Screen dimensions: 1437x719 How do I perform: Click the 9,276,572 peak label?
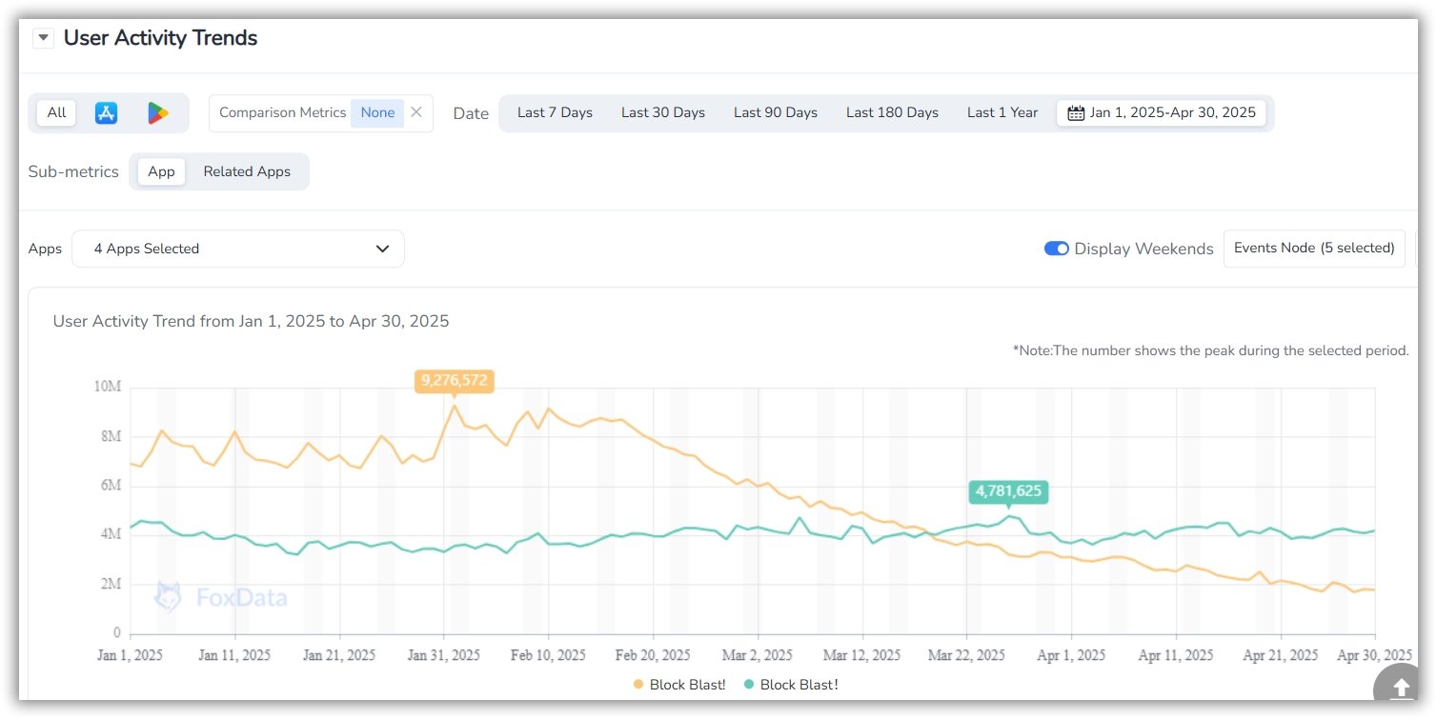point(455,381)
